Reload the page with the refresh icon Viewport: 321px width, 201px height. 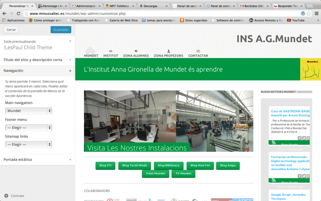point(18,13)
